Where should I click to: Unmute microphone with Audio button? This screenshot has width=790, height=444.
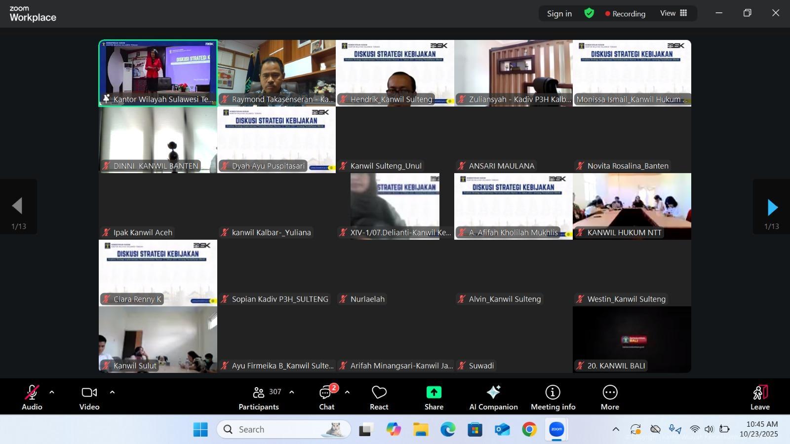[32, 393]
